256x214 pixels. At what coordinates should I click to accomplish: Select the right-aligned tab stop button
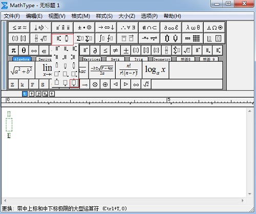[38, 94]
